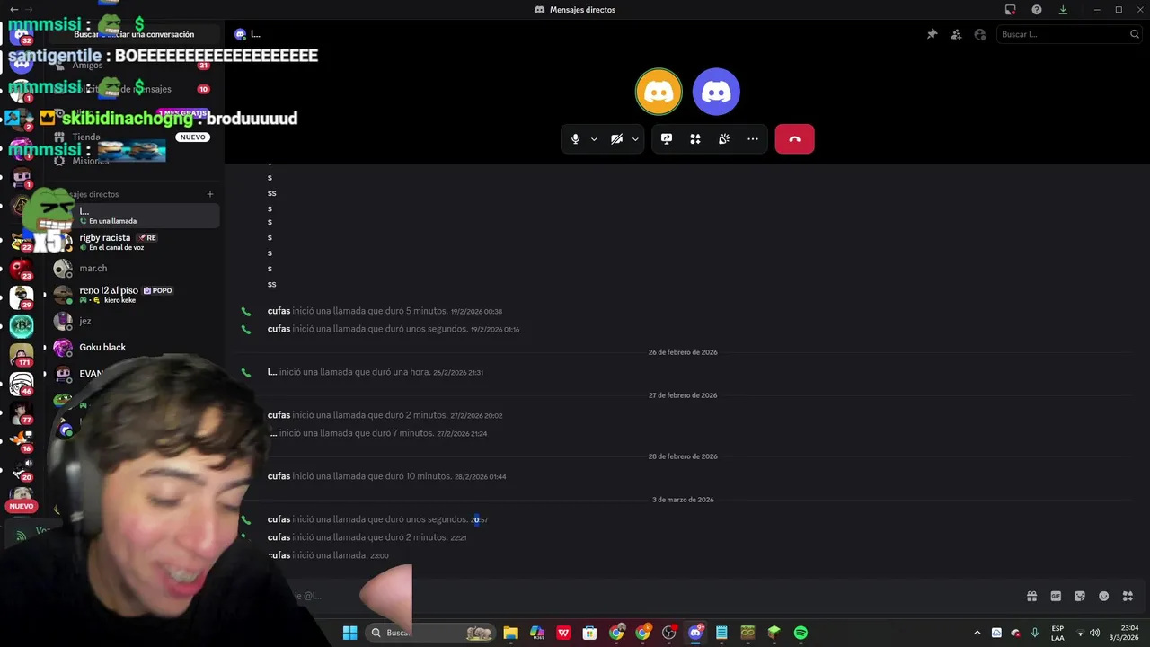
Task: Open more call options (three dots)
Action: (x=753, y=139)
